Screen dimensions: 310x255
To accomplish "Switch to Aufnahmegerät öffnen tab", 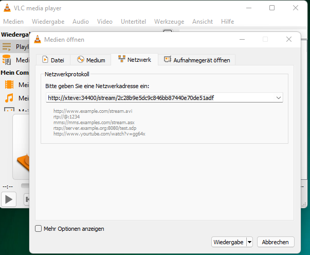I will click(197, 60).
